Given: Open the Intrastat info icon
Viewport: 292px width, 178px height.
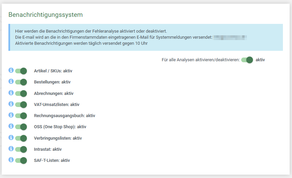Looking at the screenshot, I should (11, 149).
